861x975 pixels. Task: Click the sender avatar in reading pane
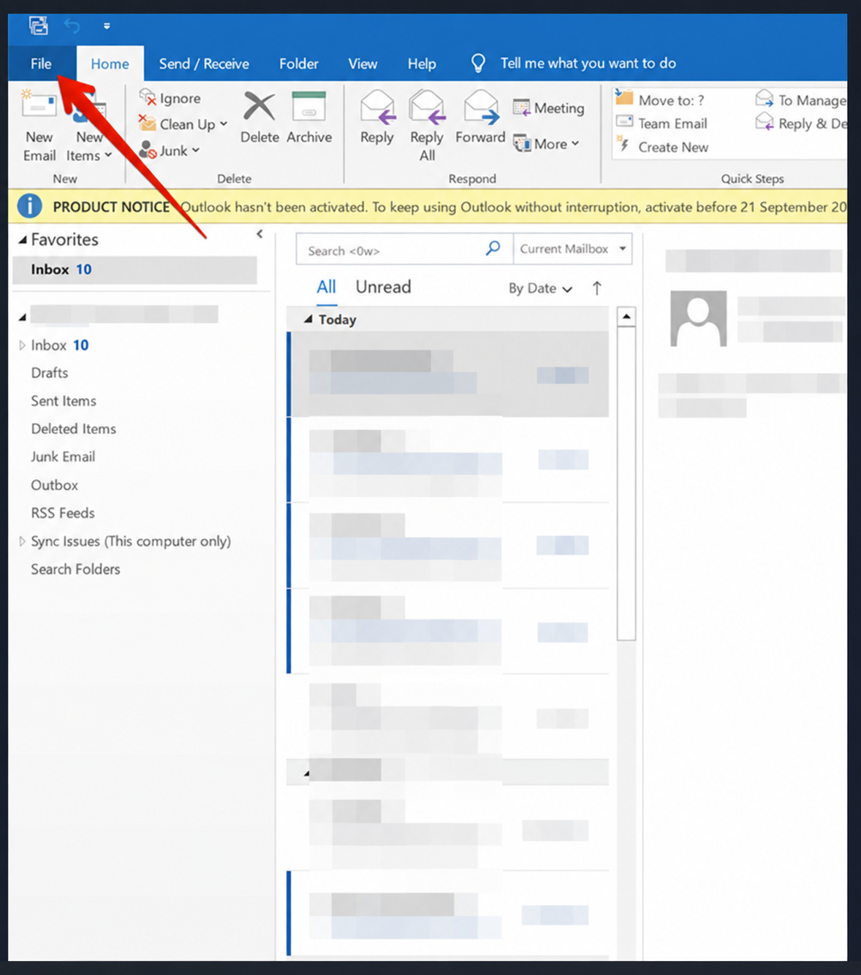coord(698,318)
